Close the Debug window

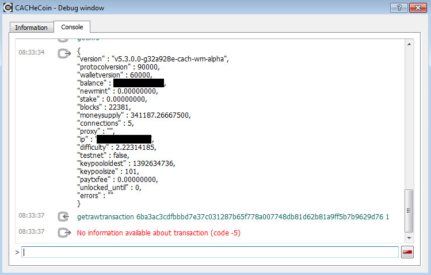(418, 7)
